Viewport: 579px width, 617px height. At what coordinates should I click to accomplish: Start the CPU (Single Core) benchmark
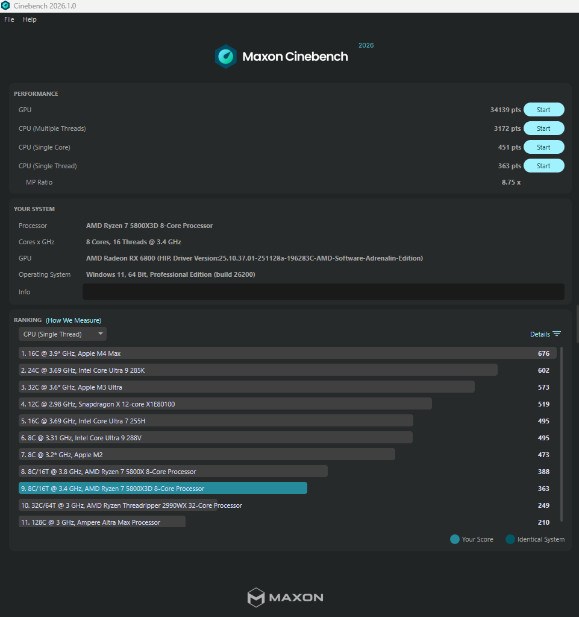pos(543,147)
